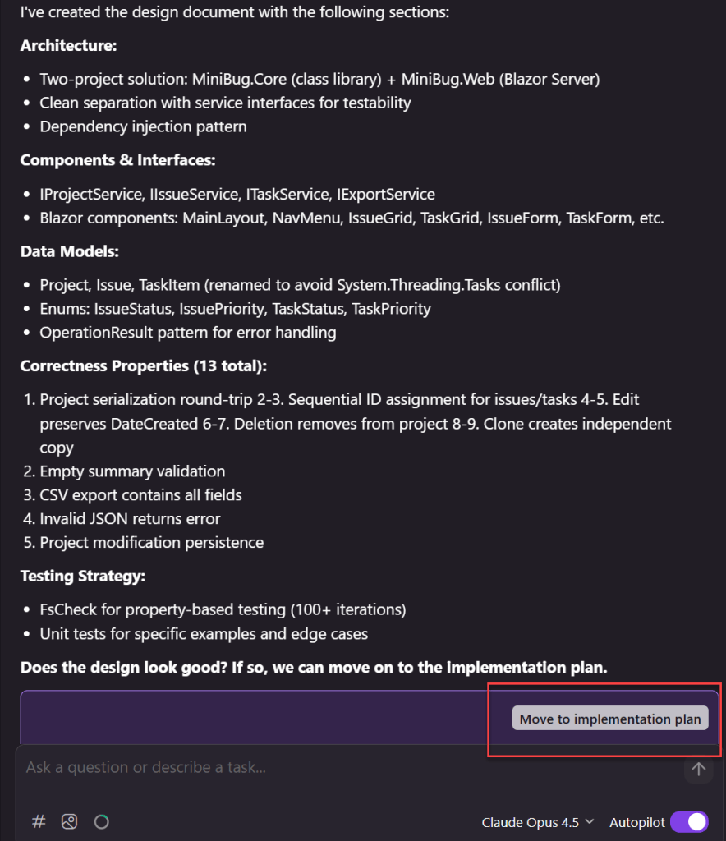Toggle the Autopilot switch off
This screenshot has width=726, height=841.
click(x=689, y=822)
